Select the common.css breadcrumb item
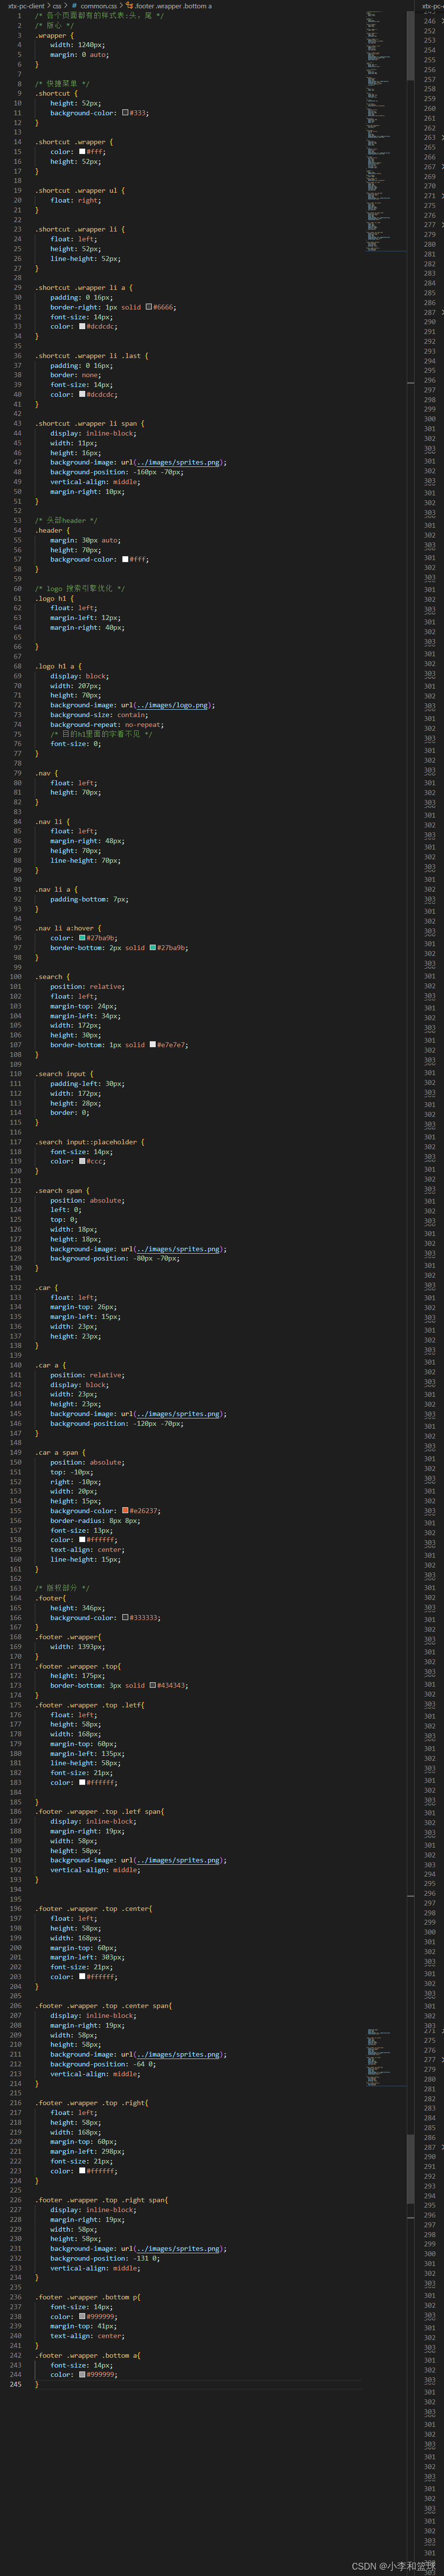444x2576 pixels. point(98,6)
